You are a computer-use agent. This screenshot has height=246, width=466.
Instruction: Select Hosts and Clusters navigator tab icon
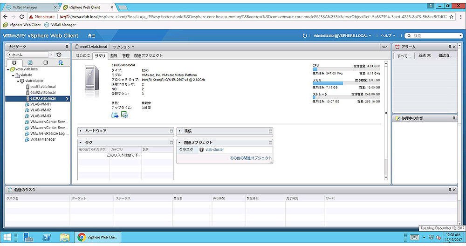click(14, 62)
